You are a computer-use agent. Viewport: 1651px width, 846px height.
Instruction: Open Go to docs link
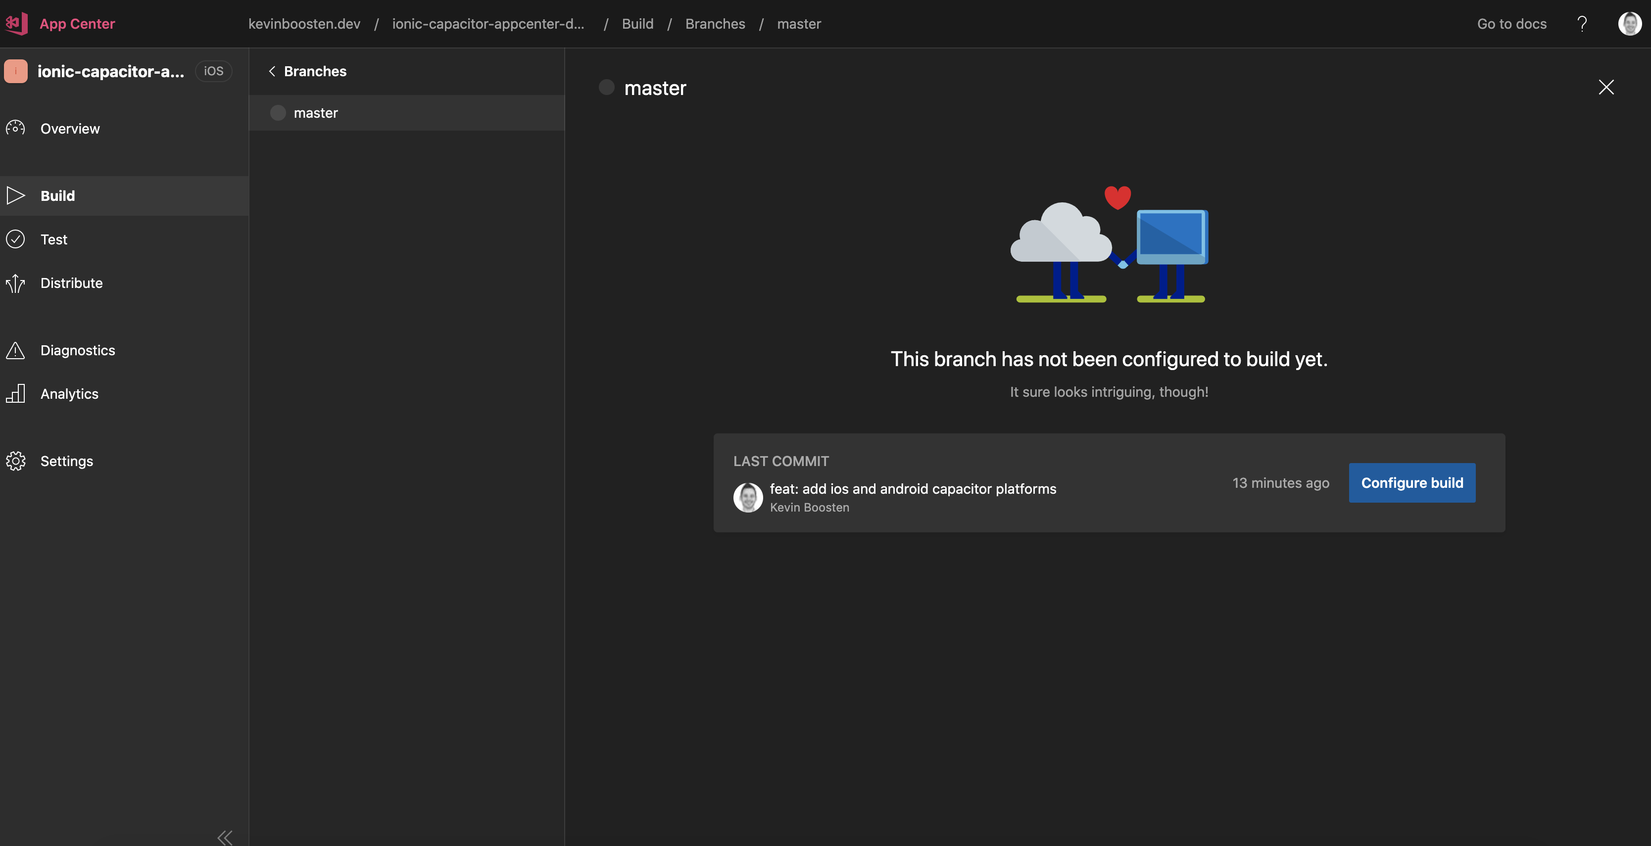[x=1512, y=24]
